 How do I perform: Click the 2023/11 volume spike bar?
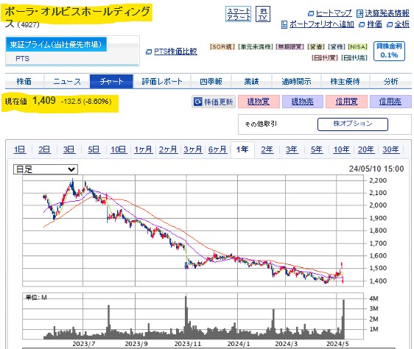pyautogui.click(x=186, y=317)
